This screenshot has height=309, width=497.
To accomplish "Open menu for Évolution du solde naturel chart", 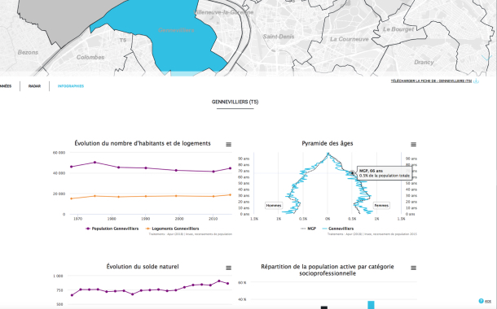I will [x=228, y=268].
